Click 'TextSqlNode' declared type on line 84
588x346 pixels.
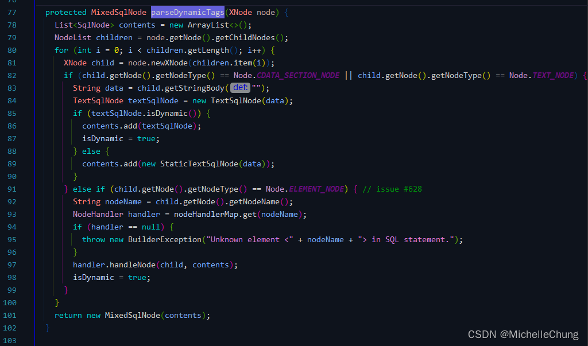pyautogui.click(x=98, y=101)
